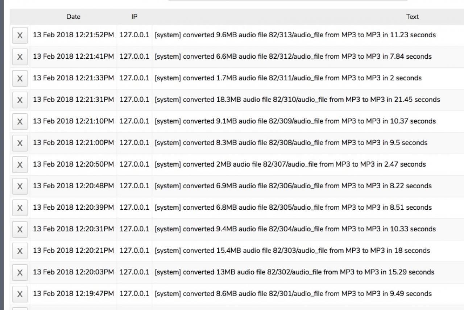Screen dimensions: 464x310
Task: Click the 127.0.0.1 IP in the 82/303 row
Action: point(134,251)
